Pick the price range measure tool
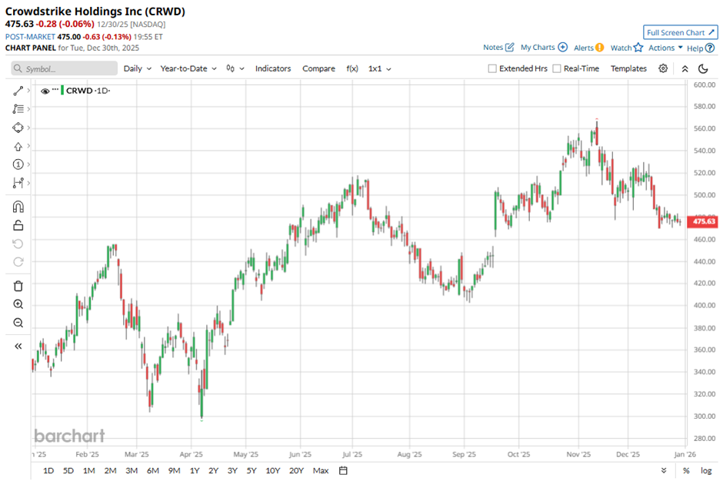This screenshot has width=723, height=481. pyautogui.click(x=18, y=183)
